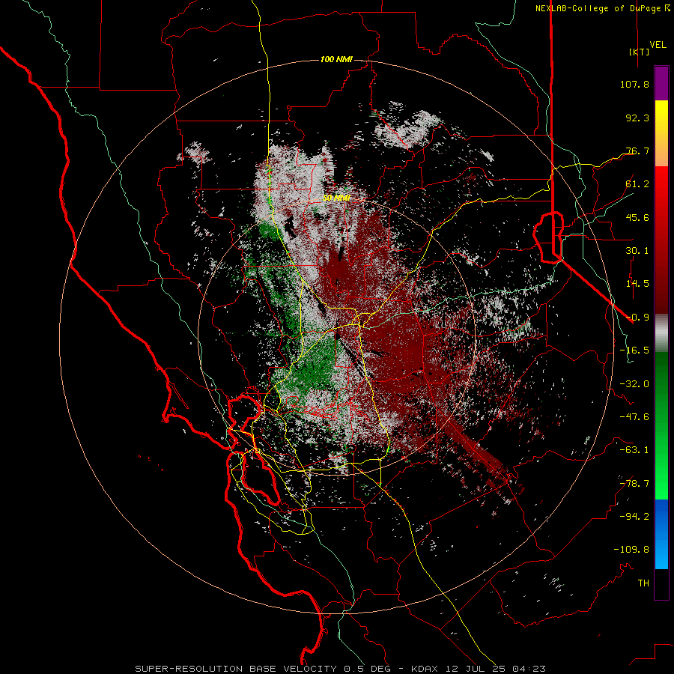Click the 61.2 velocity scale value

tap(637, 184)
